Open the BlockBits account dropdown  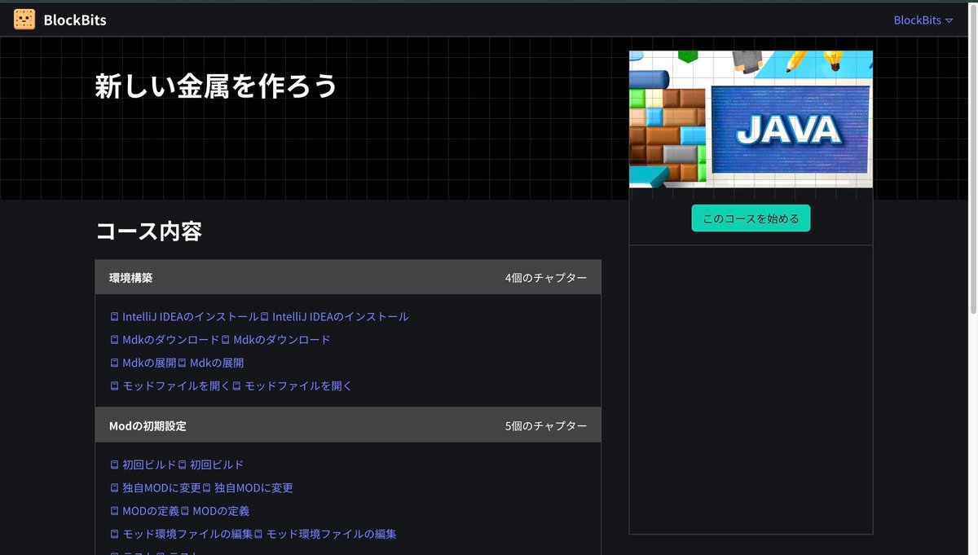click(x=923, y=19)
